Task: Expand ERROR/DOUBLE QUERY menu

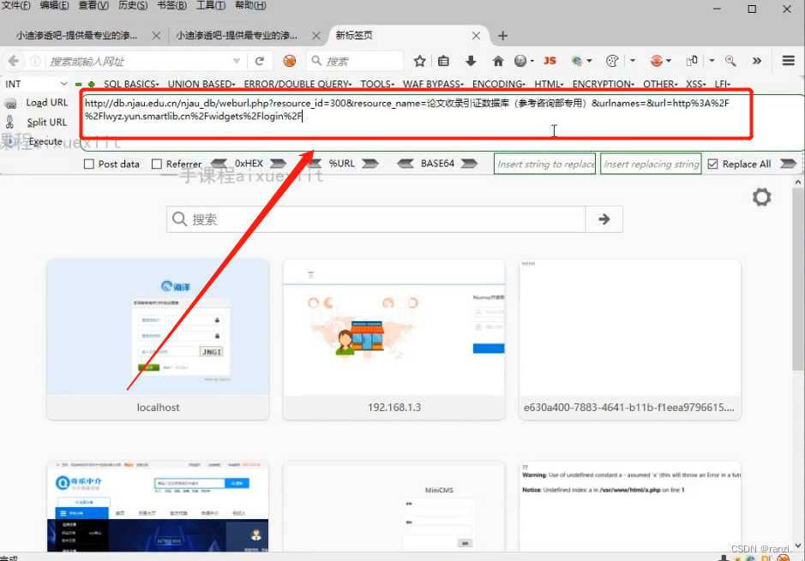Action: (297, 84)
